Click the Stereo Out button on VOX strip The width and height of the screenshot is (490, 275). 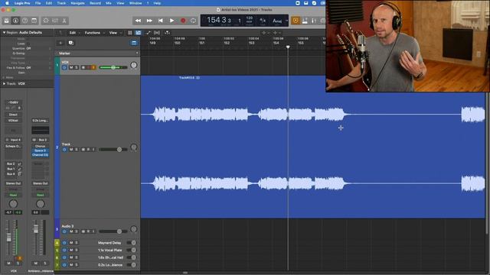pos(13,183)
